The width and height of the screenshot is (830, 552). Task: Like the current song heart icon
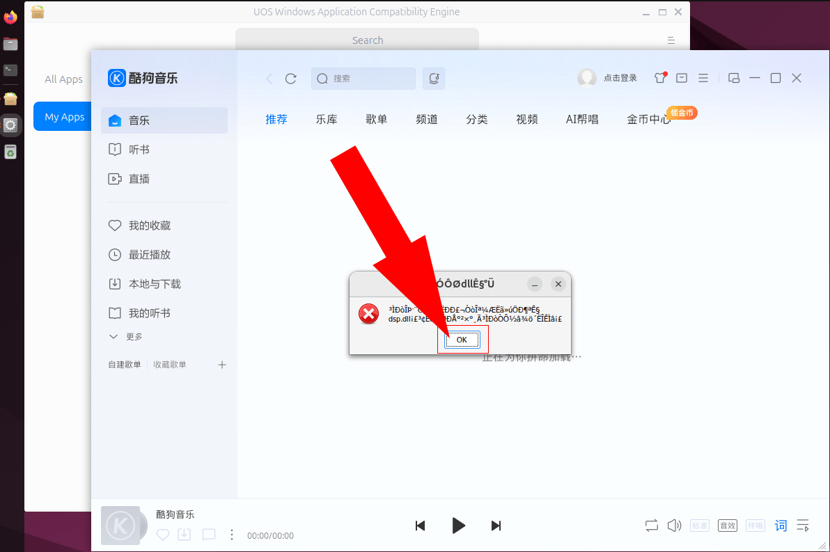[163, 535]
